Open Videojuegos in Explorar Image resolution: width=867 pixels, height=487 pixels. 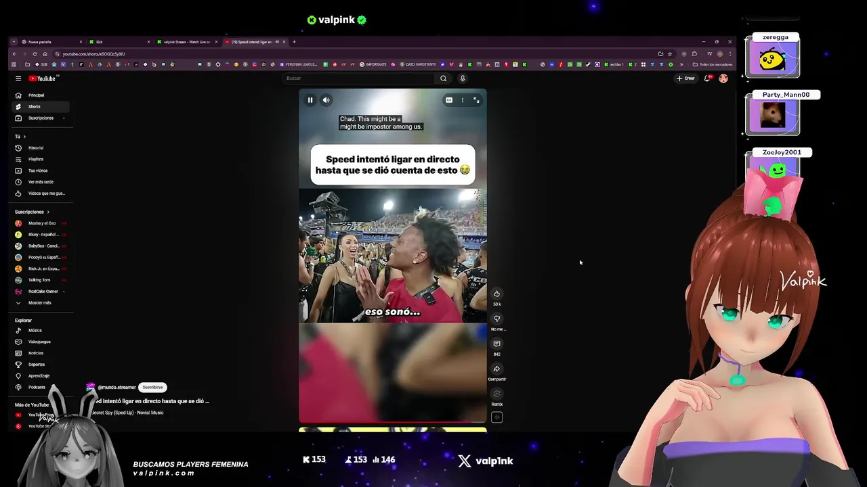point(41,342)
